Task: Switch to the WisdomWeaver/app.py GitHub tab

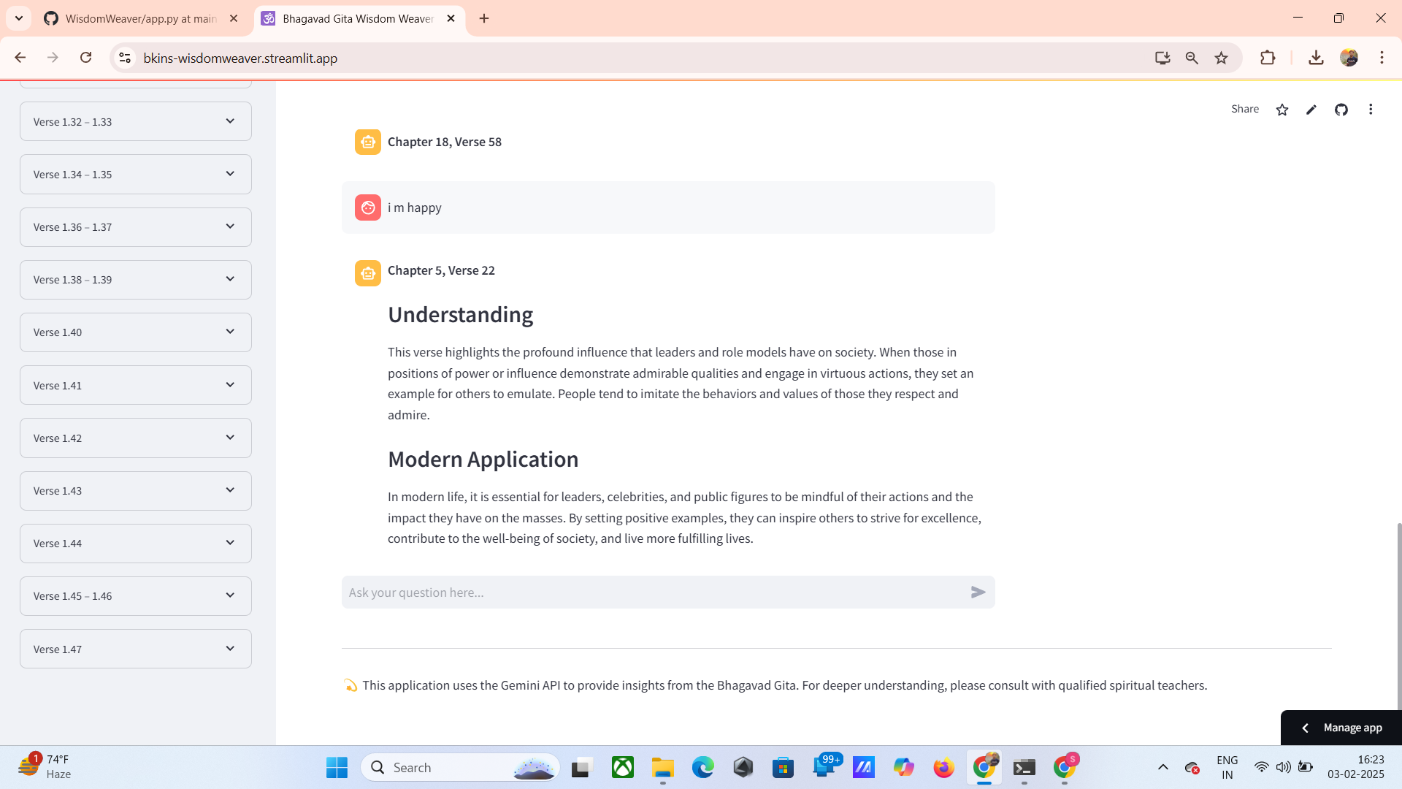Action: tap(140, 18)
